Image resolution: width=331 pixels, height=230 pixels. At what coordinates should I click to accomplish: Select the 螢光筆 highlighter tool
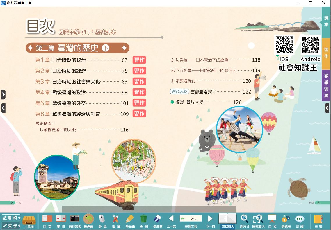129,221
